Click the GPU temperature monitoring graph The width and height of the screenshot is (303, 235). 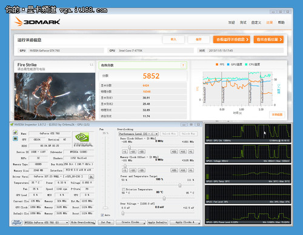248,174
